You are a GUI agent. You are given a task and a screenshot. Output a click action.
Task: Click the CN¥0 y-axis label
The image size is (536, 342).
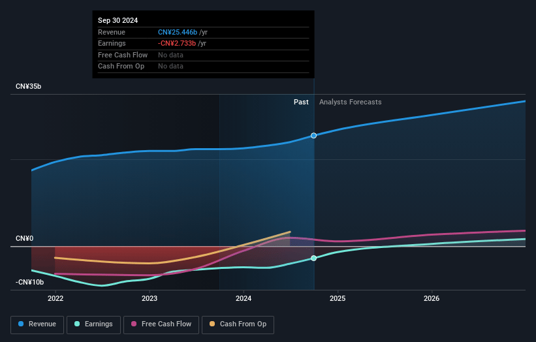coord(25,238)
